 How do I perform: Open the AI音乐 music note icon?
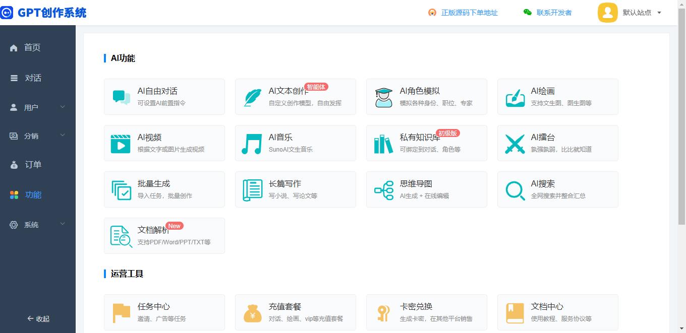[x=252, y=144]
